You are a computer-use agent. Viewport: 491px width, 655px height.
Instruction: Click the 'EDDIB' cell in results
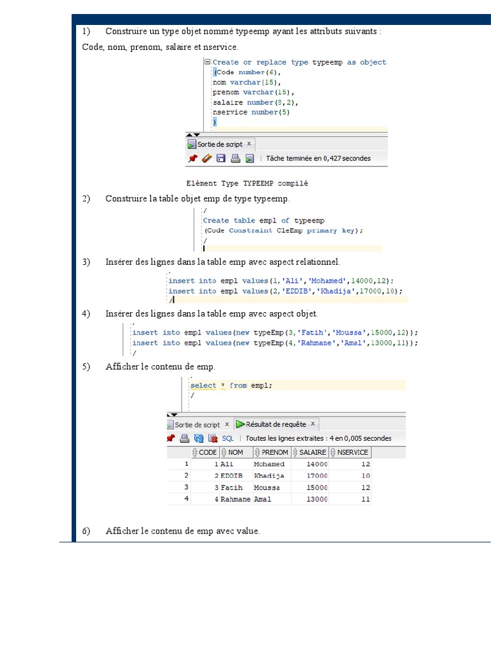(x=237, y=476)
